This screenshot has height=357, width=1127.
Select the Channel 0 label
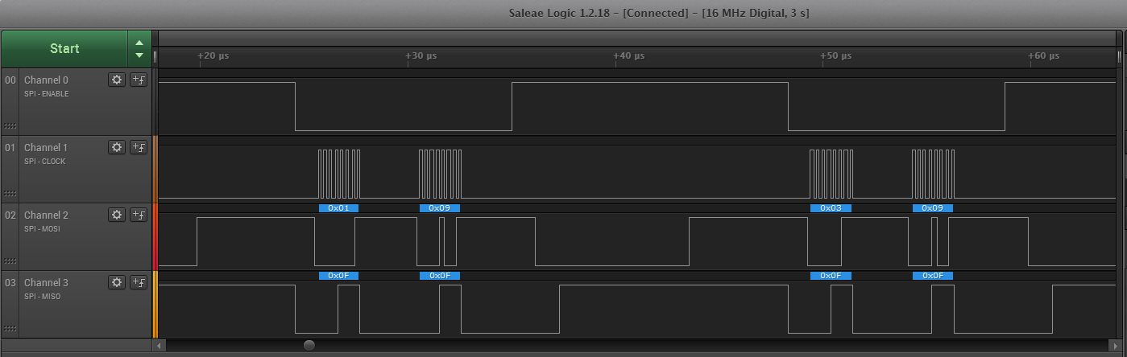(x=46, y=80)
